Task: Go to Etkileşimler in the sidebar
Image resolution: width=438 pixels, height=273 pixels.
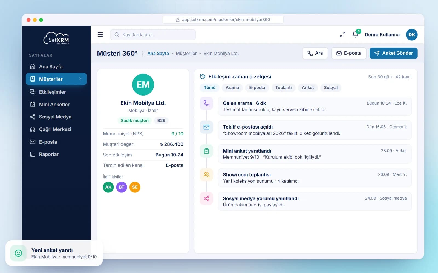Action: [x=56, y=92]
